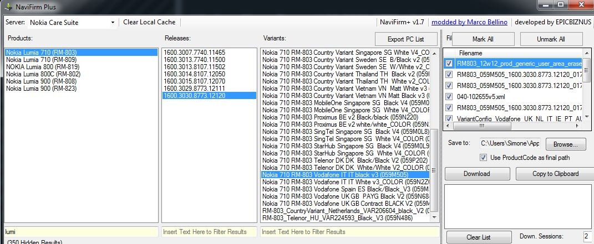Open the Server dropdown (Nokia Care Suite)
The image size is (594, 244).
pos(113,22)
